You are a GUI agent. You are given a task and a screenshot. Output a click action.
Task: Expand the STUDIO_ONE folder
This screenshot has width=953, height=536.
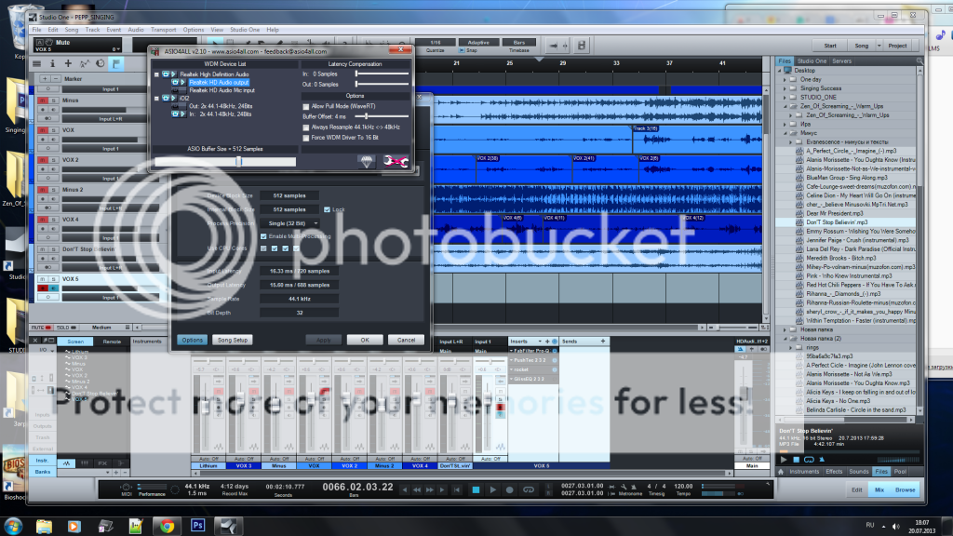coord(785,97)
